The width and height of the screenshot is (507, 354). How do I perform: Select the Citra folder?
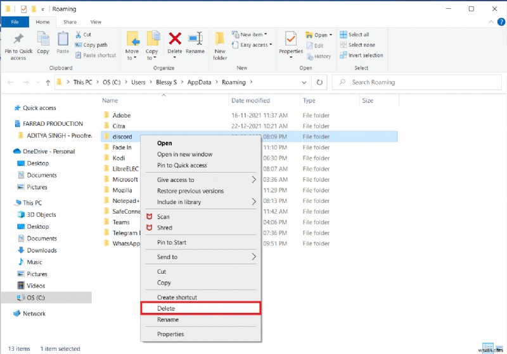pyautogui.click(x=119, y=126)
